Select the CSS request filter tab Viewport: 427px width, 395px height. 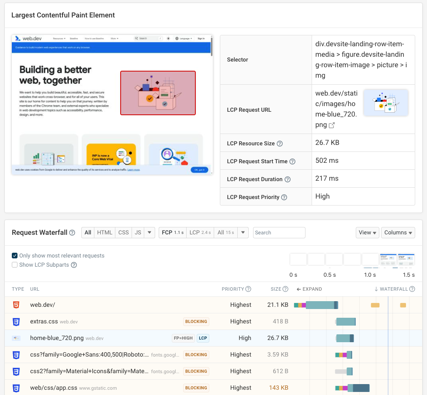coord(123,232)
